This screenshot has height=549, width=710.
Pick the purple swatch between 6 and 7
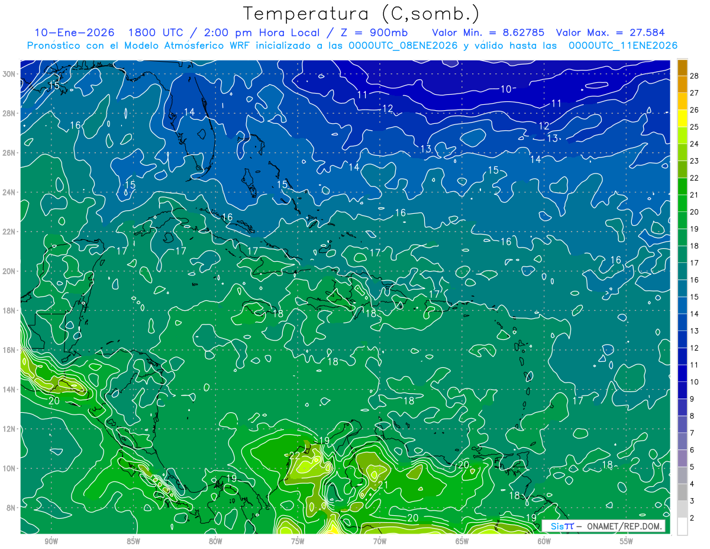point(682,442)
